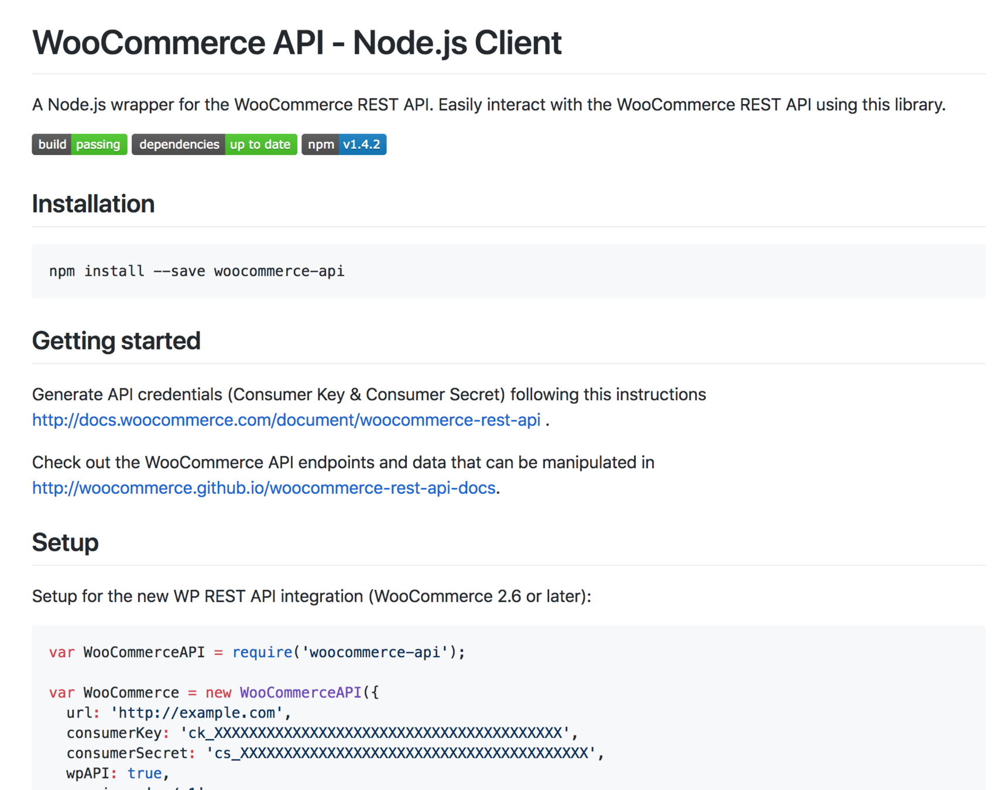Click the 'Check out the WooCommerce API endpoints' sentence
The width and height of the screenshot is (1008, 790).
344,462
